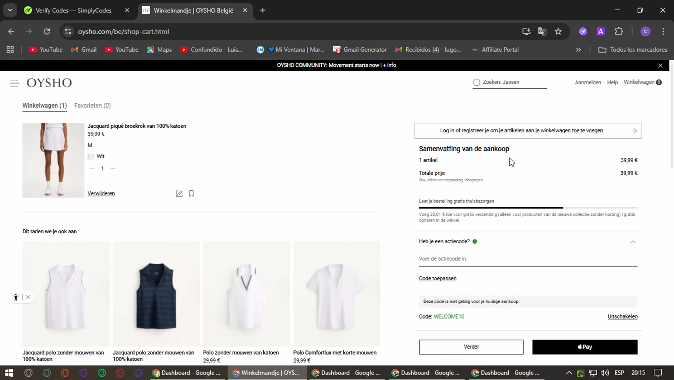Dismiss the accessibility widget
674x380 pixels.
pyautogui.click(x=28, y=297)
